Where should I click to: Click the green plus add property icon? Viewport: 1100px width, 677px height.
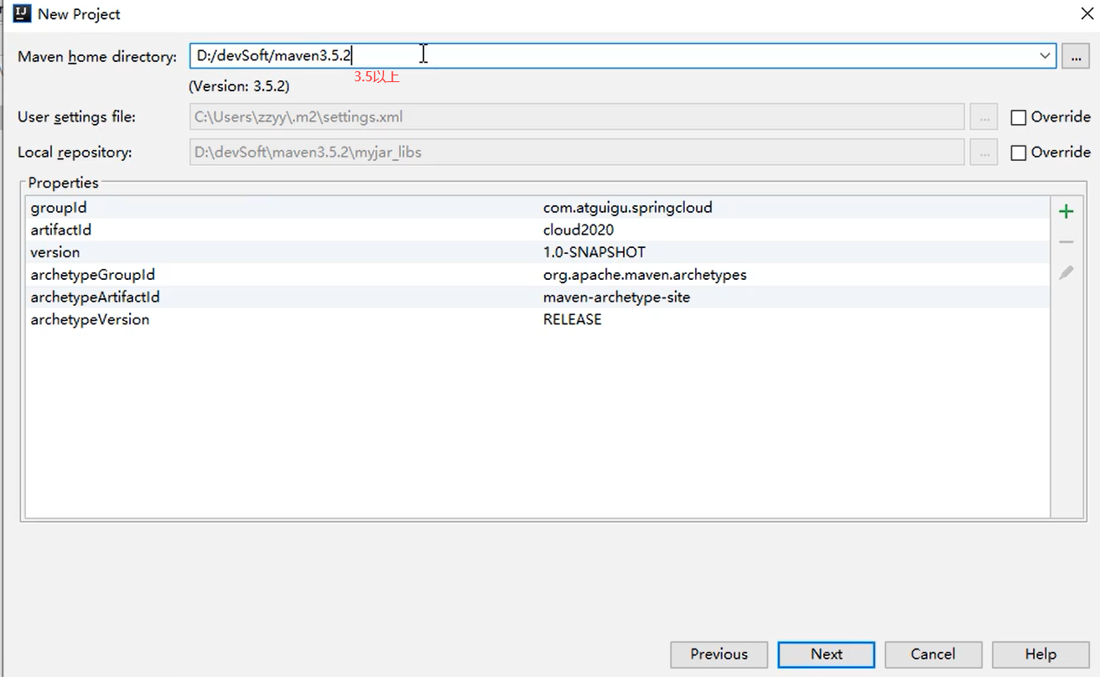click(x=1066, y=212)
